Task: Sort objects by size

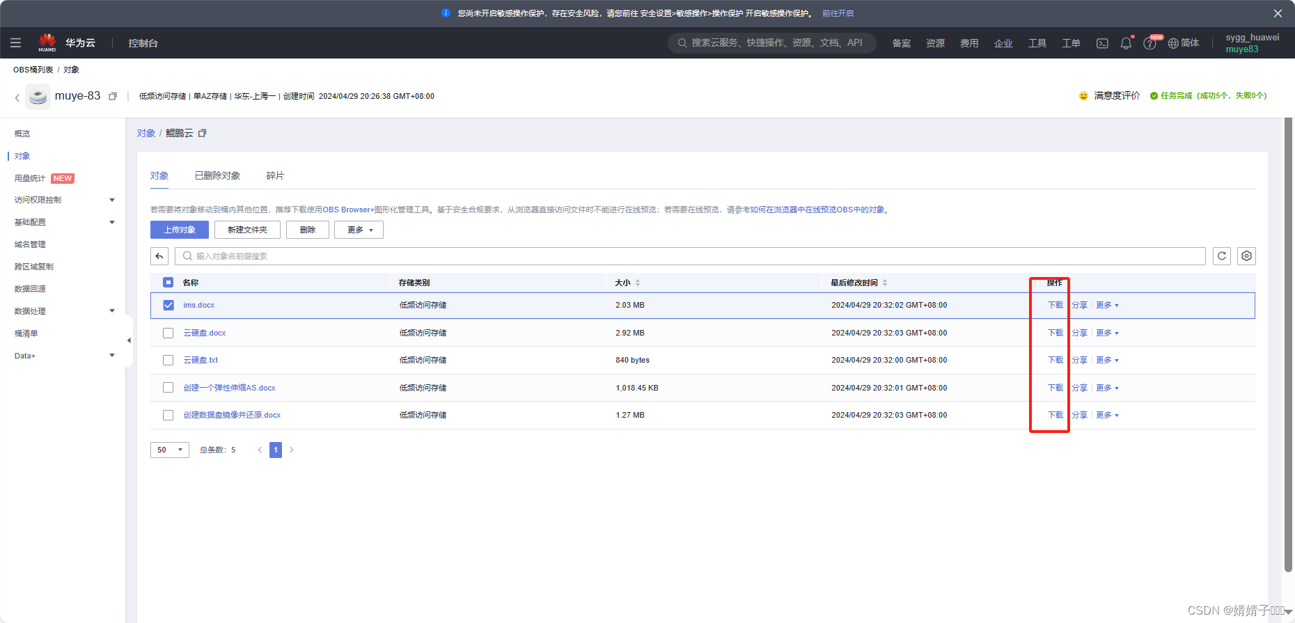Action: (638, 283)
